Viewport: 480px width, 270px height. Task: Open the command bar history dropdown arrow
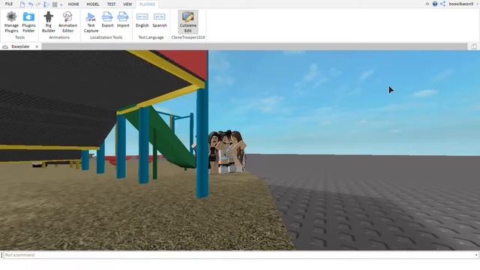coord(476,255)
